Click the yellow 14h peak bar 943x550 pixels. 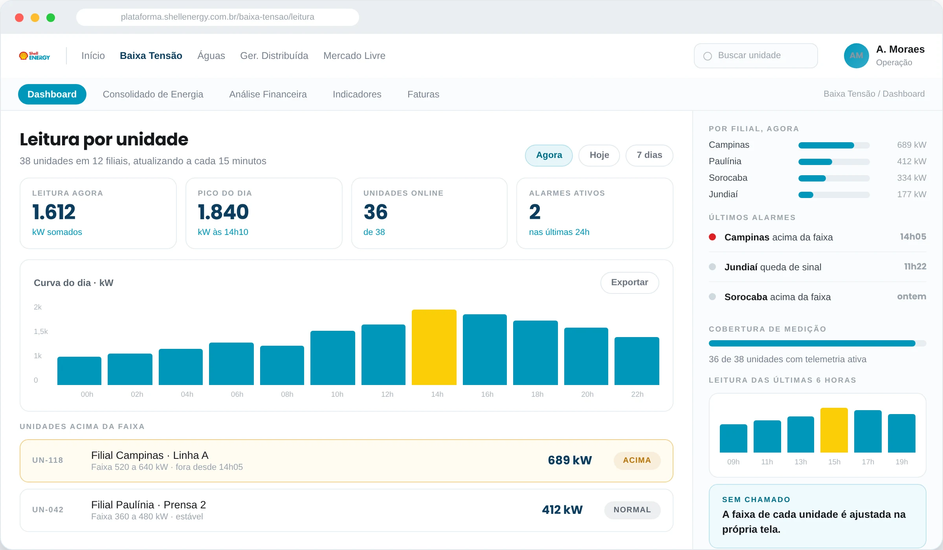tap(434, 347)
